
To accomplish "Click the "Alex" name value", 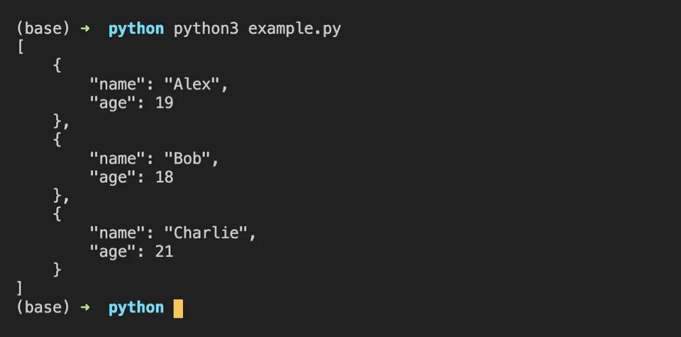I will click(x=192, y=84).
